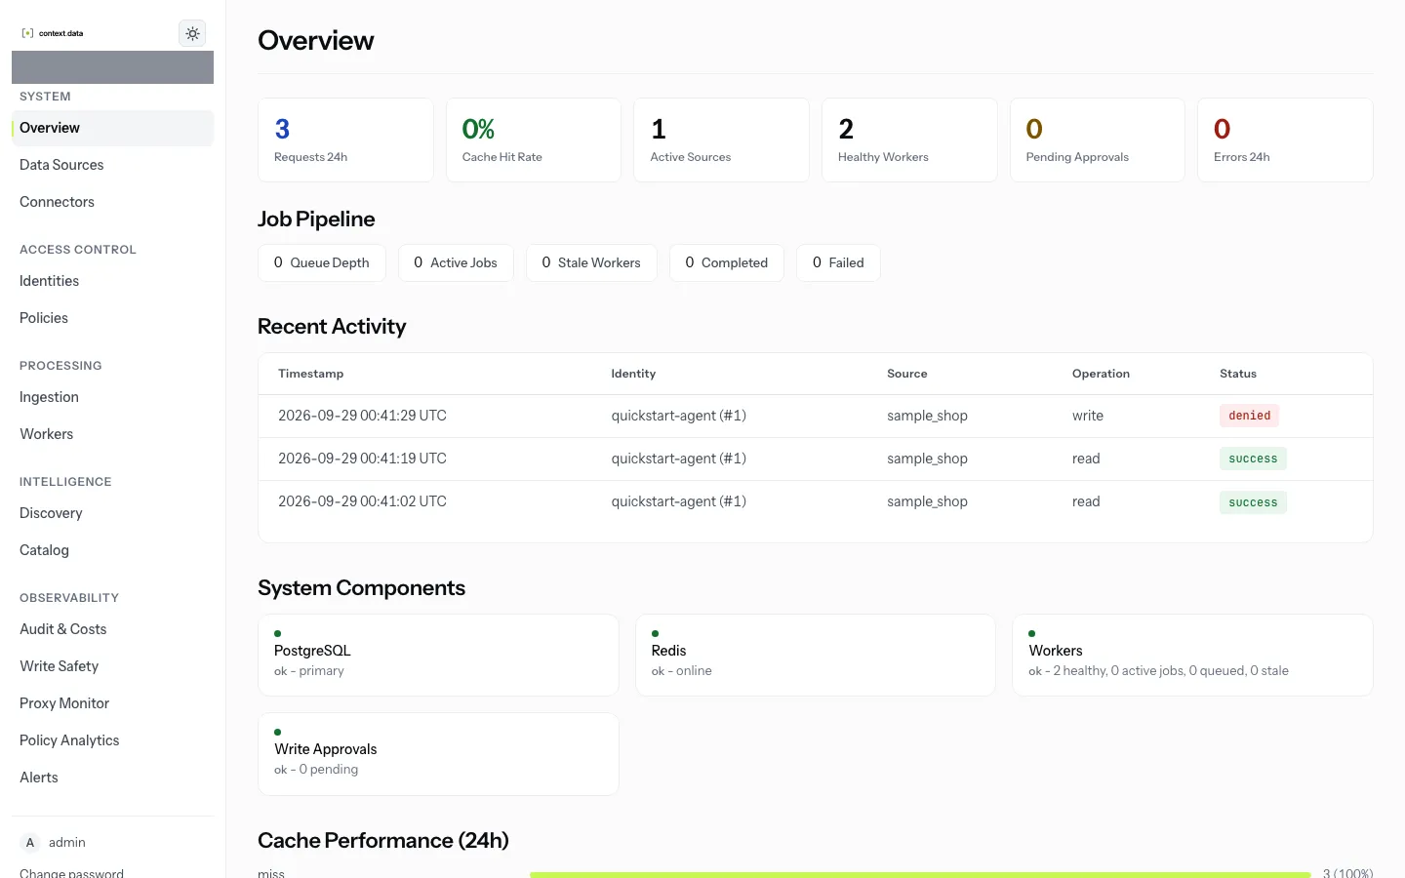
Task: Click the Job Pipeline heading
Action: pos(316,219)
